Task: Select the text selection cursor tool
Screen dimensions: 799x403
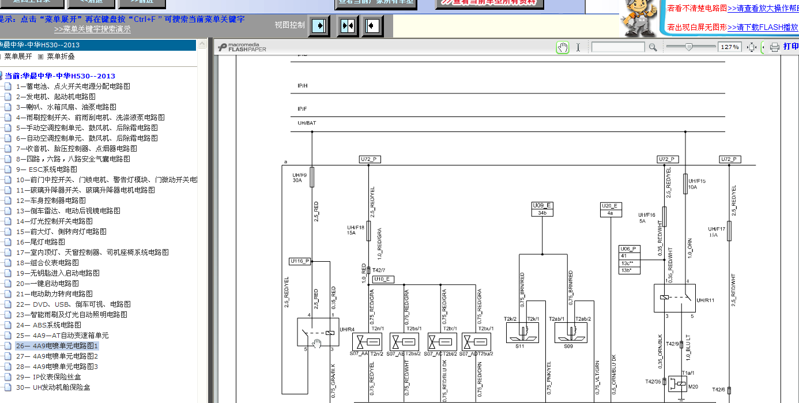Action: (578, 47)
